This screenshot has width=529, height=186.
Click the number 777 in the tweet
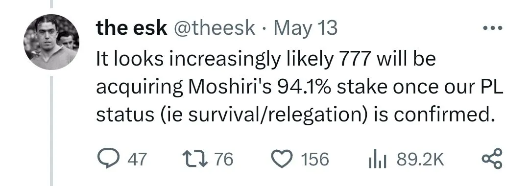(354, 59)
